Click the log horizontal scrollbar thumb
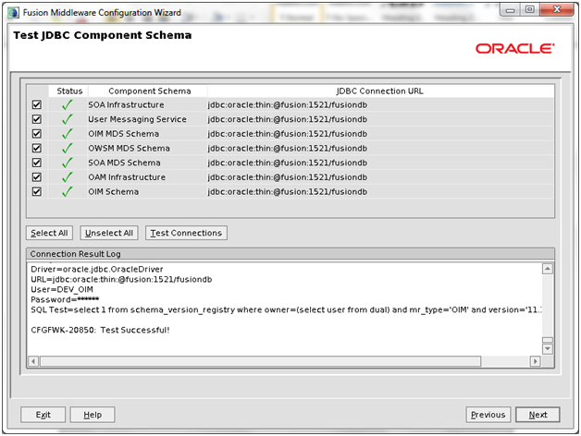Image resolution: width=581 pixels, height=436 pixels. coord(261,361)
